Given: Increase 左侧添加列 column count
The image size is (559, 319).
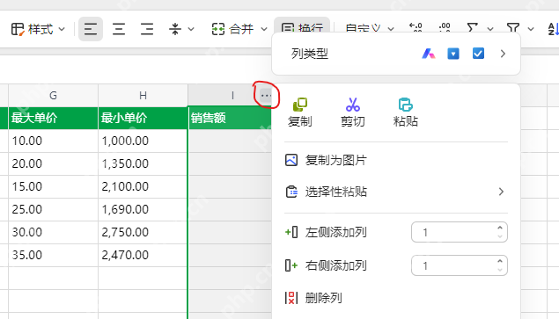Looking at the screenshot, I should coord(500,228).
